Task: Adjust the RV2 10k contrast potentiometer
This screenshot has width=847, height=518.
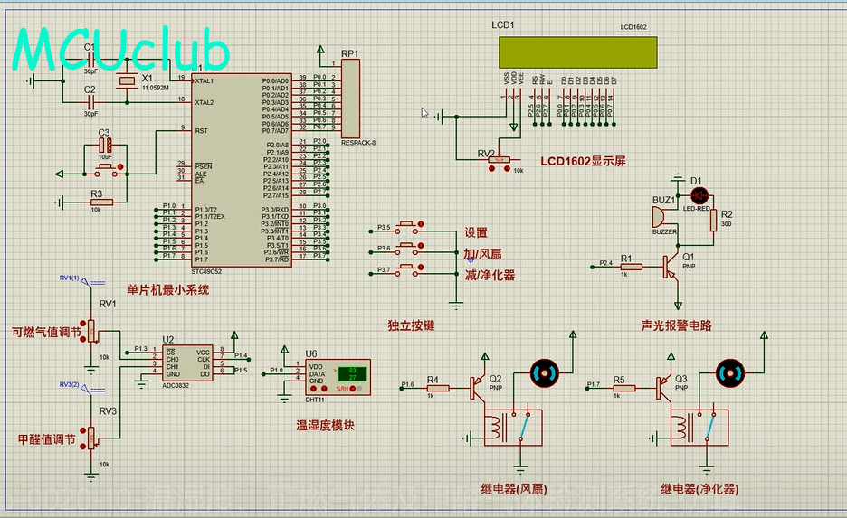Action: click(x=500, y=160)
